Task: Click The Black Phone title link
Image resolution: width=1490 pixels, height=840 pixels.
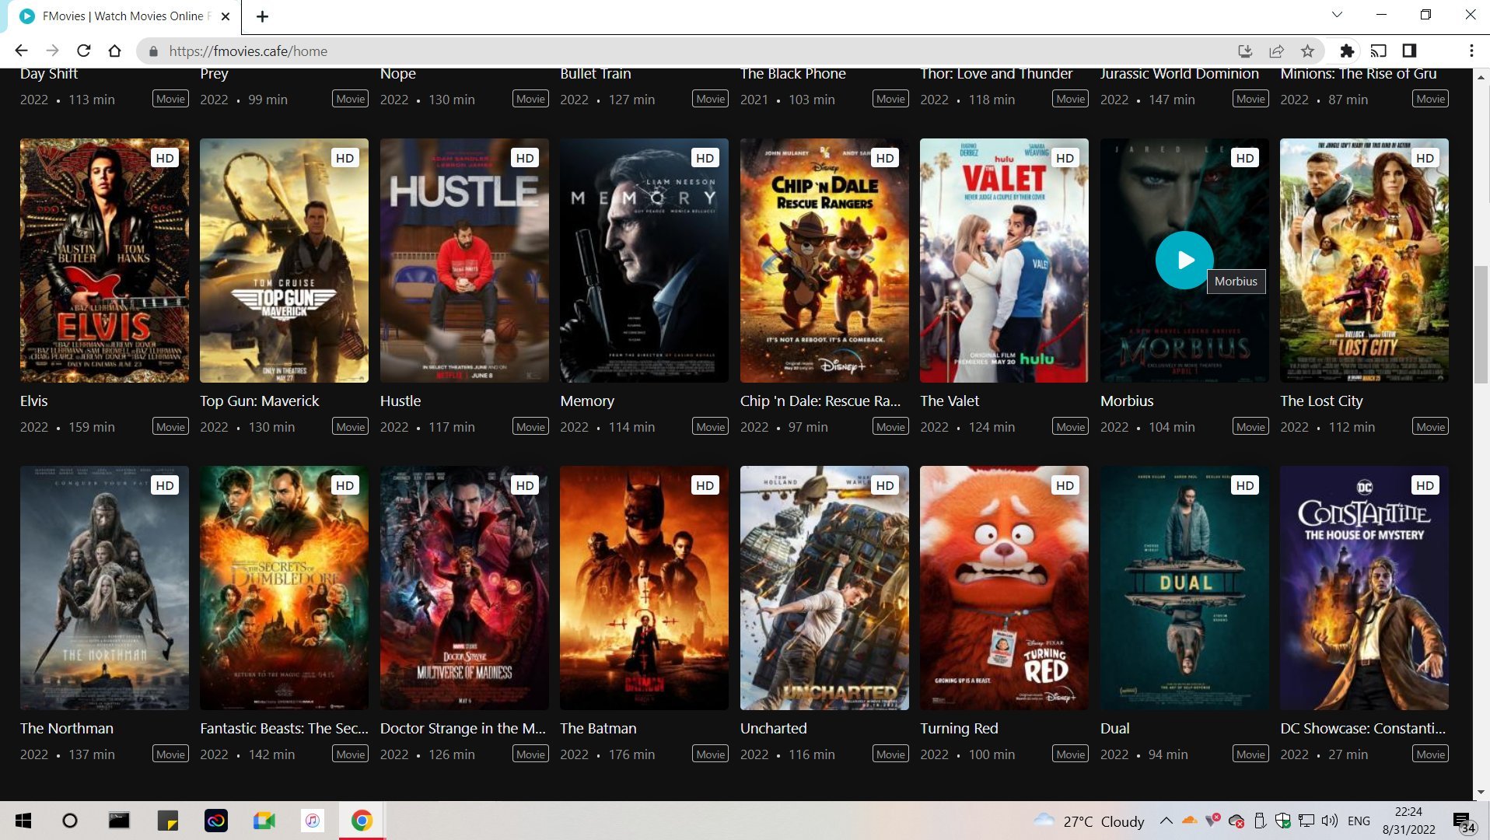Action: 792,74
